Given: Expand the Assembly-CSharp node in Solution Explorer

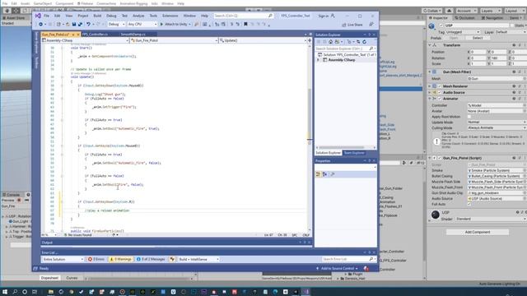Looking at the screenshot, I should [318, 60].
